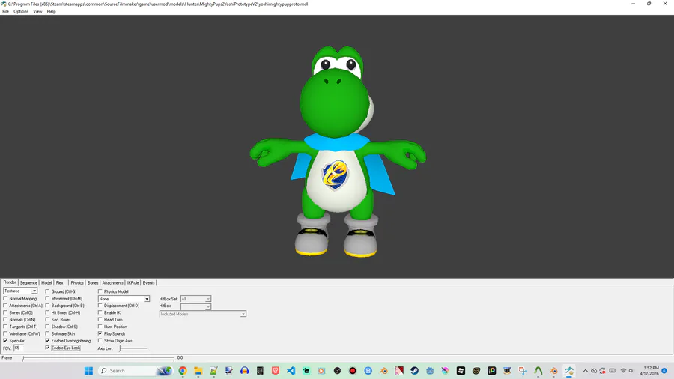The width and height of the screenshot is (674, 379).
Task: Switch to the Bones tab
Action: point(93,282)
